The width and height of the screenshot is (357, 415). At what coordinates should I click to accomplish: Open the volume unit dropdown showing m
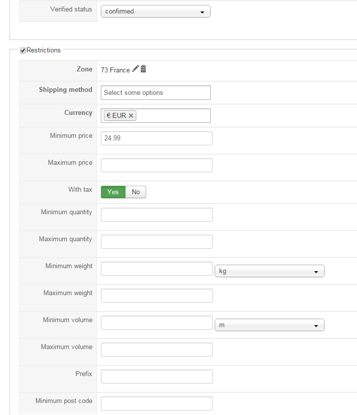tap(269, 325)
